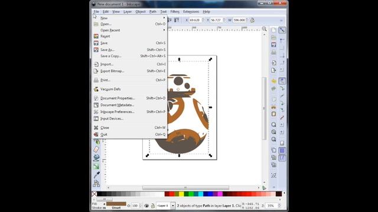Click the Y coordinate field stepper
Image resolution: width=378 pixels, height=212 pixels.
click(224, 20)
